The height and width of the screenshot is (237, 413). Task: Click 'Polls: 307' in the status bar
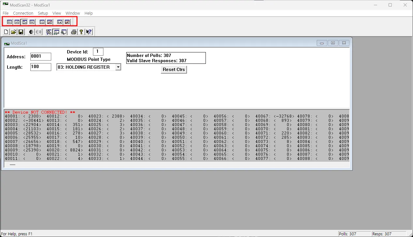[x=348, y=234]
